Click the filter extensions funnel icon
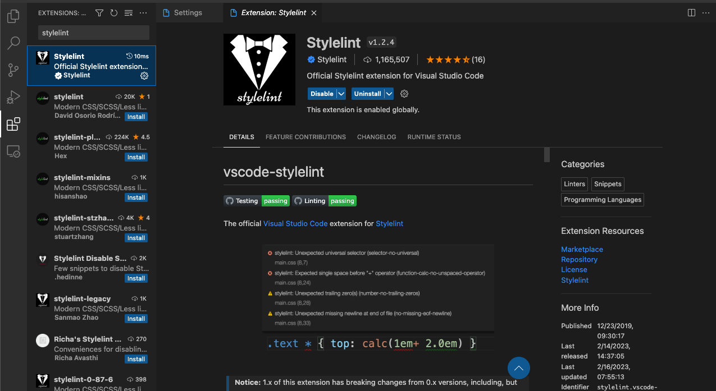 click(x=99, y=12)
